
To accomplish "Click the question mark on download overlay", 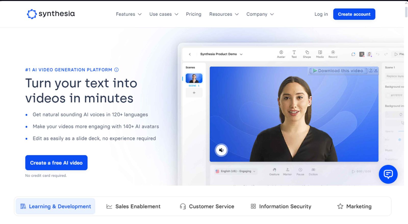I will (371, 70).
